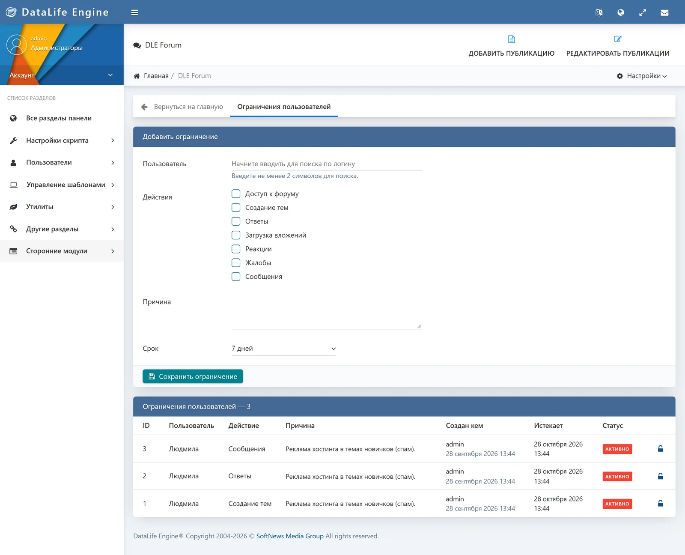The image size is (685, 555).
Task: Click АКТИВНО status badge for ID 1
Action: tap(617, 504)
